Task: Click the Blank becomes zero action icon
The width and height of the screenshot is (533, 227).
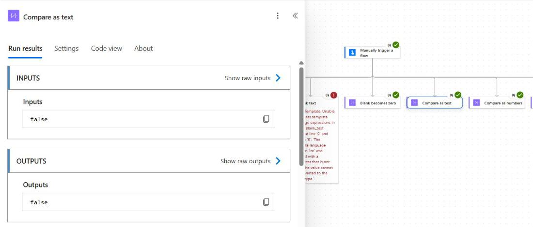Action: [352, 103]
